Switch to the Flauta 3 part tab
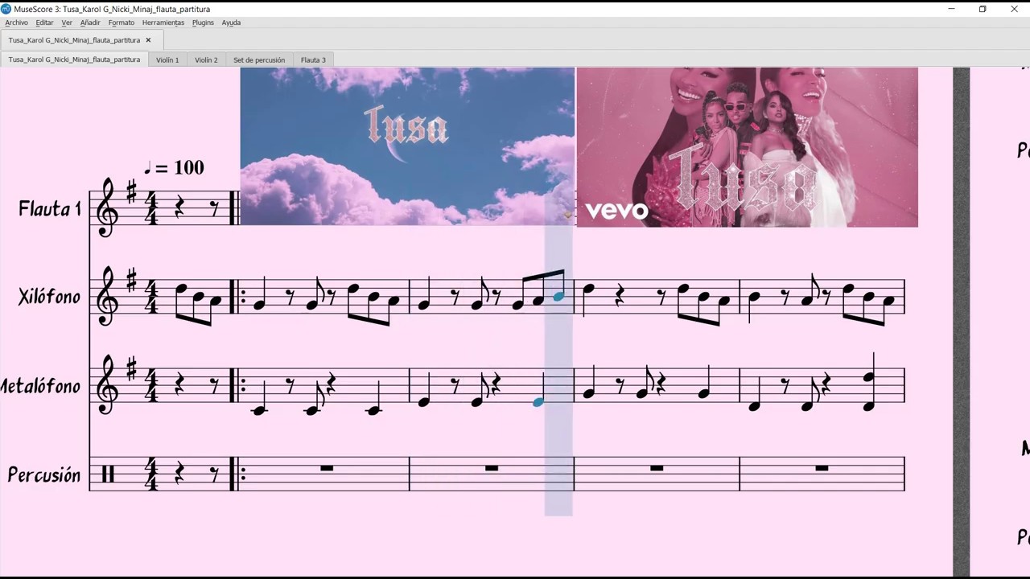The width and height of the screenshot is (1030, 579). [313, 60]
